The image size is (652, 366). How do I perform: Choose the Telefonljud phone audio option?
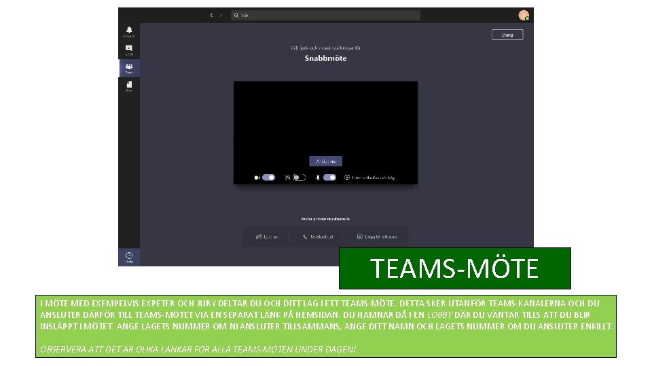[x=318, y=237]
